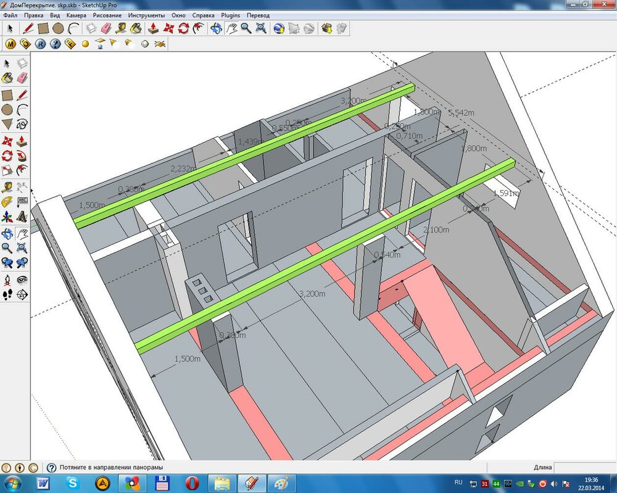Click the status bar help question-mark icon
The image size is (617, 493).
click(x=52, y=468)
